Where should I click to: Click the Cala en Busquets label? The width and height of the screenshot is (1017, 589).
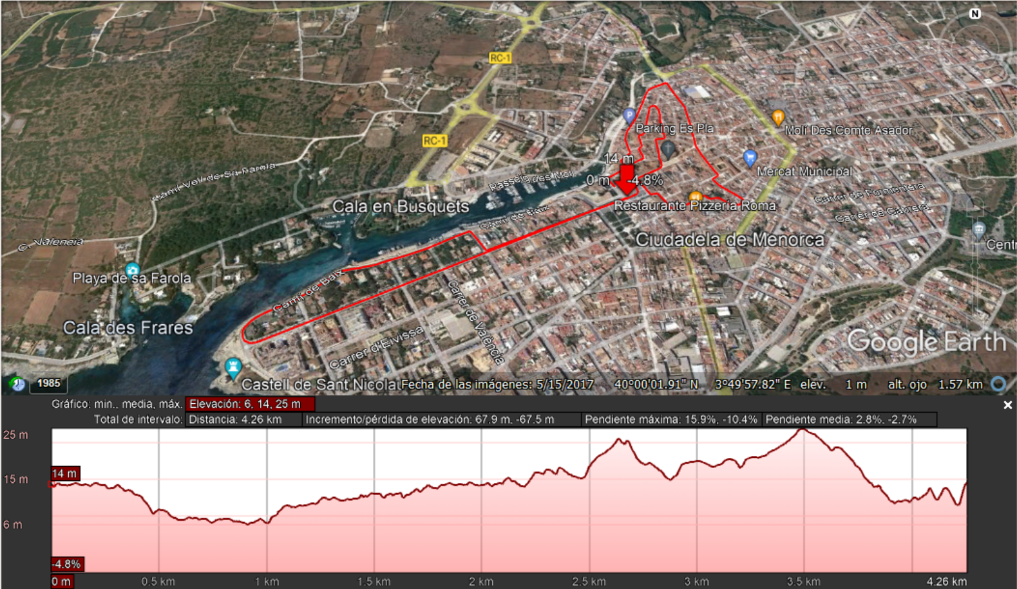(x=401, y=206)
